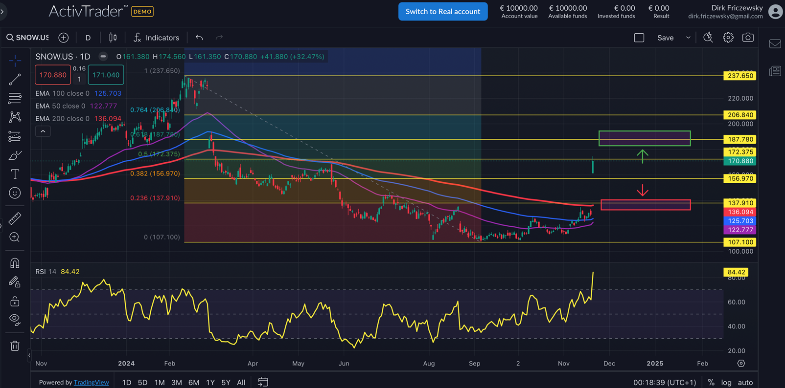Select the Text annotation tool

click(15, 174)
